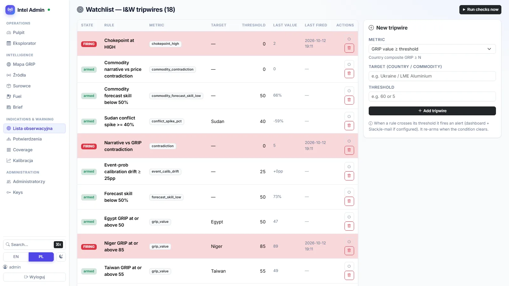509x286 pixels.
Task: Open the Coverage page
Action: point(34,150)
